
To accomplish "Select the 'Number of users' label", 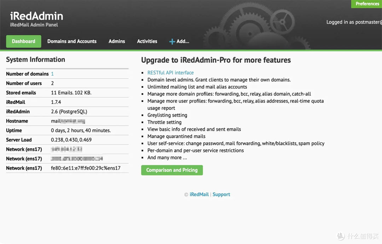I will click(x=24, y=83).
